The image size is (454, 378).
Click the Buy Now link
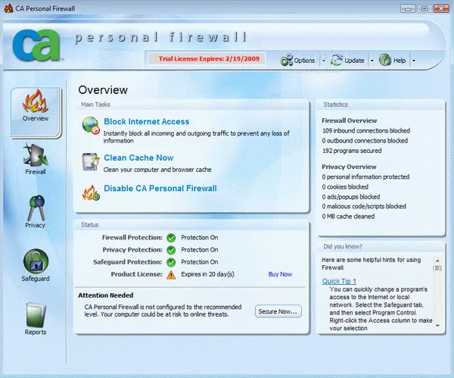coord(280,274)
